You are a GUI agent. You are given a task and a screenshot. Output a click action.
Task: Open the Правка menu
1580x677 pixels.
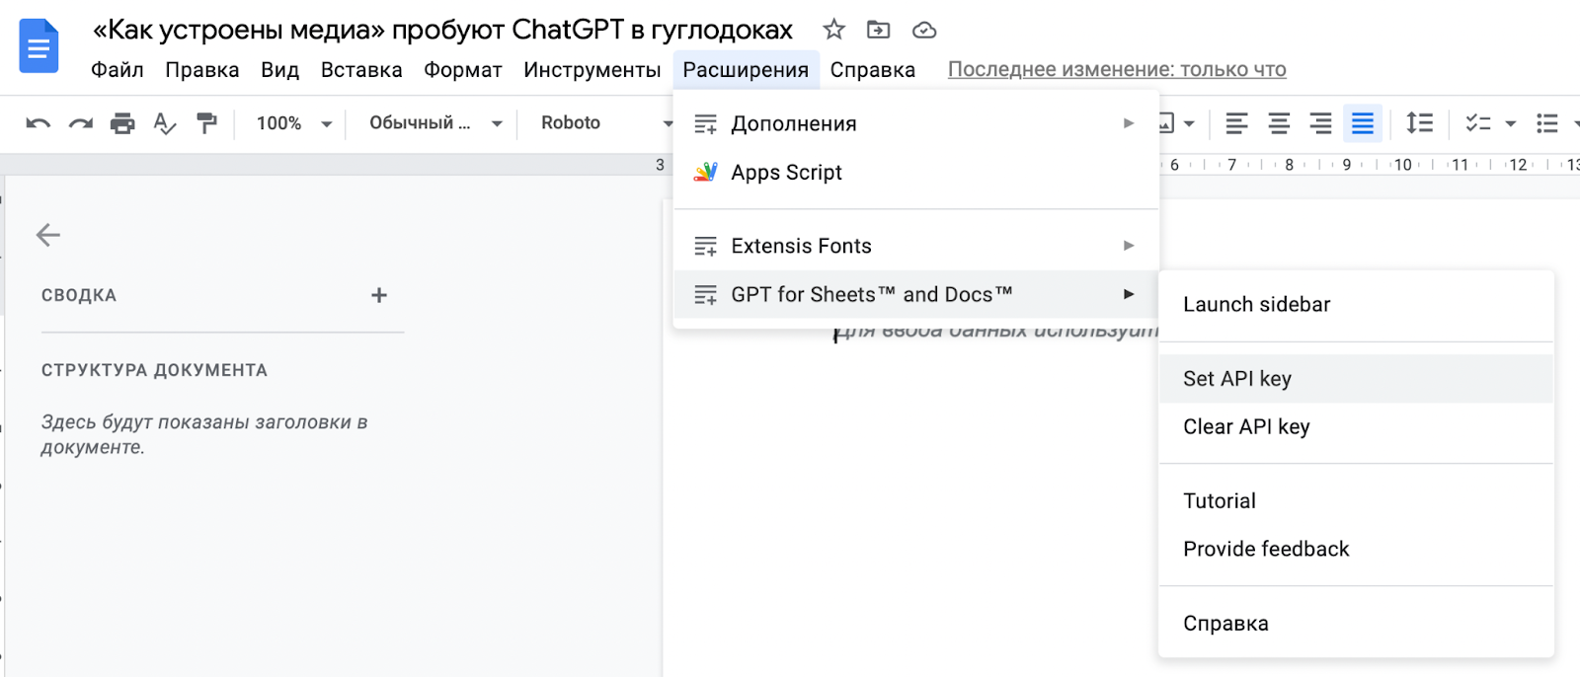click(x=202, y=70)
